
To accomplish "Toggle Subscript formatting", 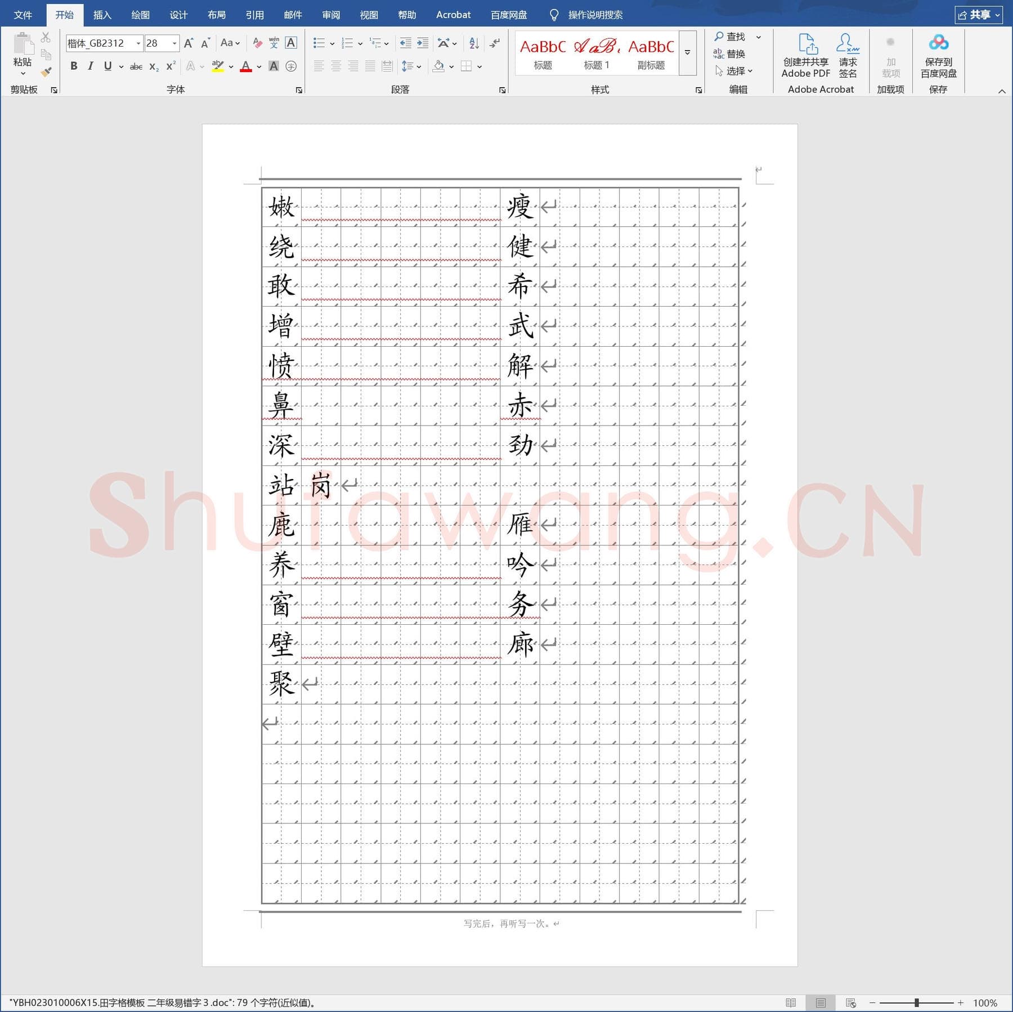I will pos(154,66).
